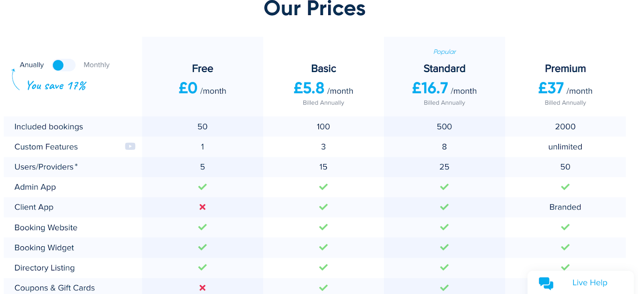Click the green check for Booking Website under Premium
Screen dimensions: 638x294
pos(565,227)
